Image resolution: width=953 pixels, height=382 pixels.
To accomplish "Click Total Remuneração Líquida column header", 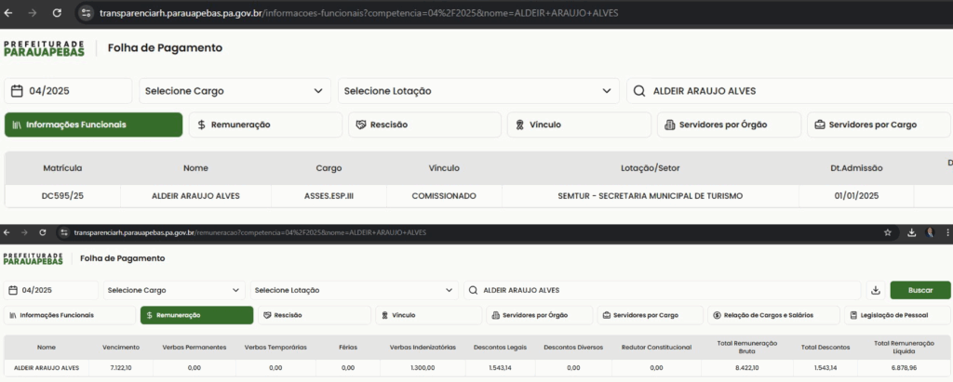I will point(904,347).
